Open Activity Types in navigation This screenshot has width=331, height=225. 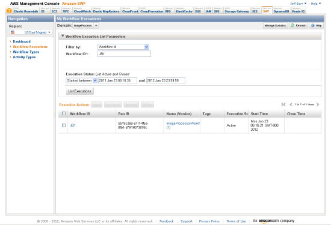(x=24, y=57)
